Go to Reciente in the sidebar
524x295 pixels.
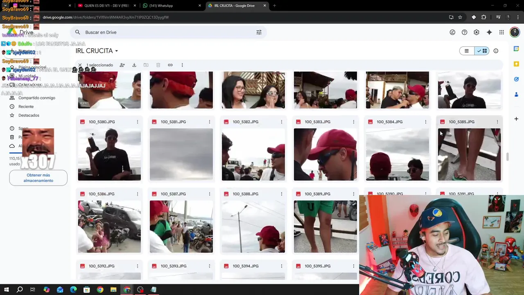[x=26, y=107]
